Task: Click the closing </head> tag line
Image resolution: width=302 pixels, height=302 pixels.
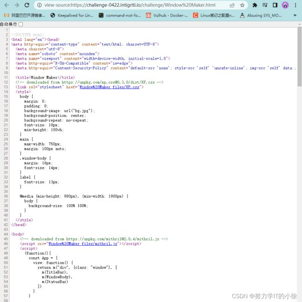Action: [19, 225]
